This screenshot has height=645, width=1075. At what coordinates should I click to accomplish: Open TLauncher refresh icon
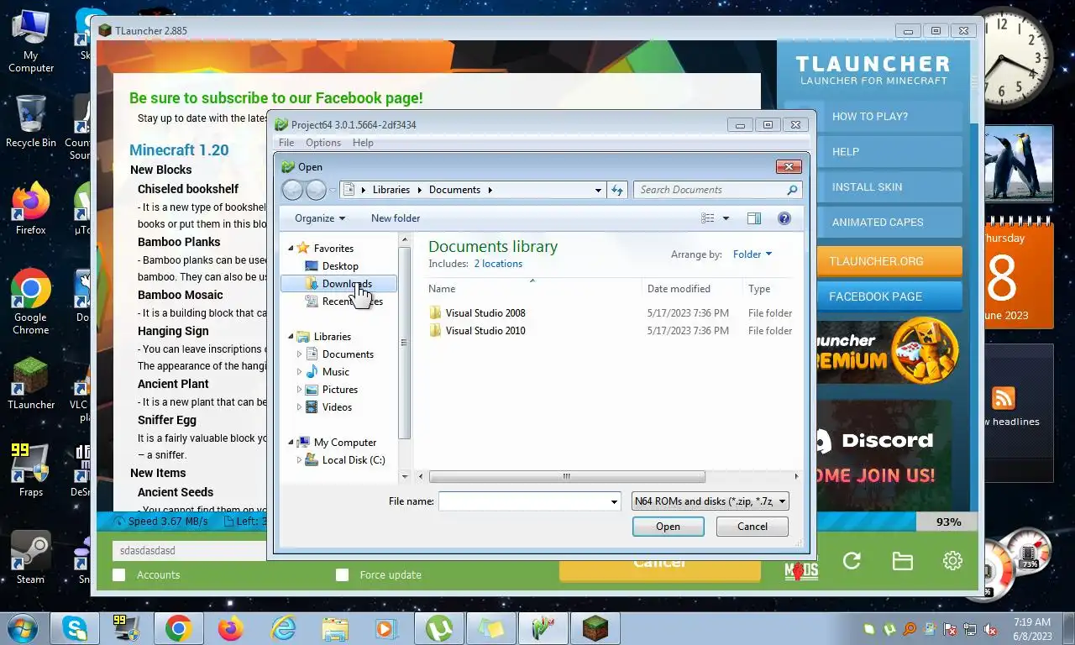pyautogui.click(x=852, y=561)
